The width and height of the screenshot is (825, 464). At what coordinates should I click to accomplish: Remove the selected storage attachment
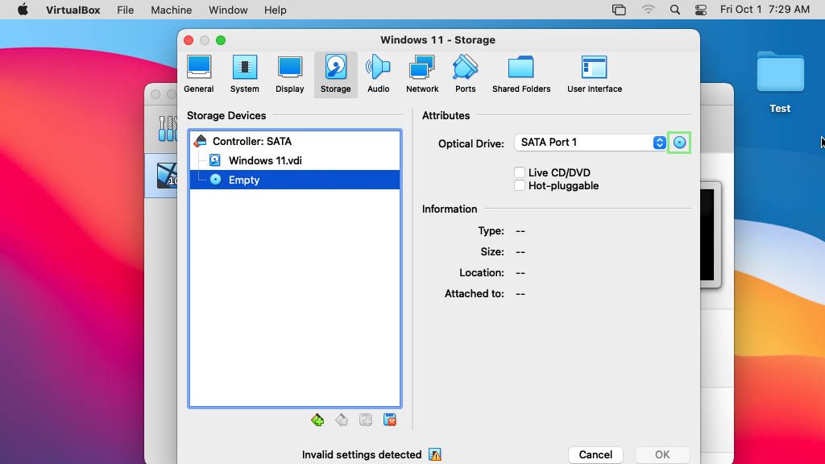point(389,420)
